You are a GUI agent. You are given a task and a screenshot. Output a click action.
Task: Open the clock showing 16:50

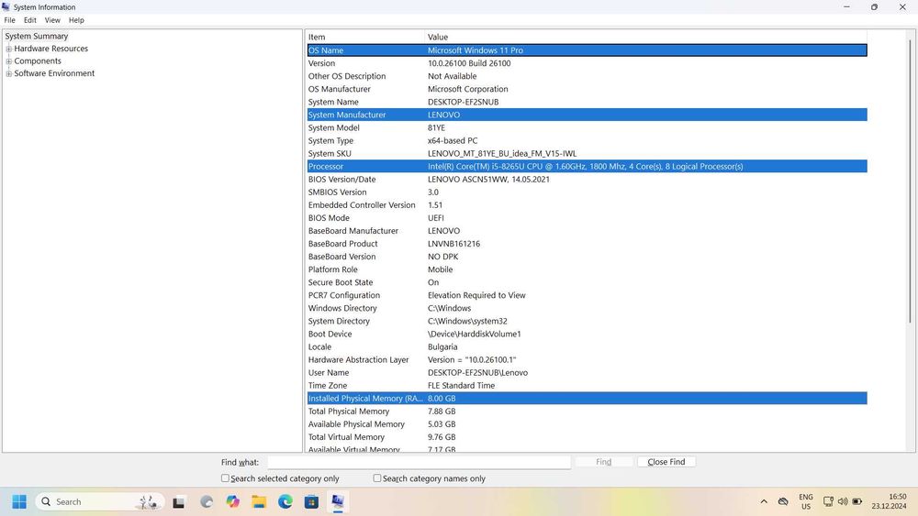889,501
